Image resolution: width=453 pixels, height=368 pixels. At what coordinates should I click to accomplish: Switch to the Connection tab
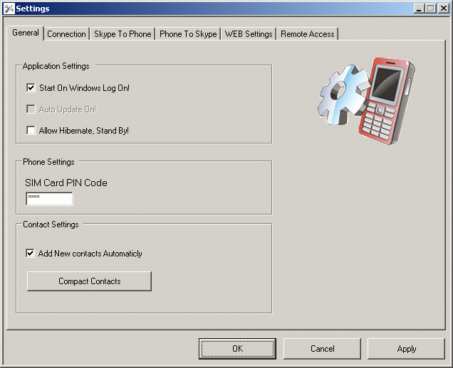pyautogui.click(x=66, y=34)
